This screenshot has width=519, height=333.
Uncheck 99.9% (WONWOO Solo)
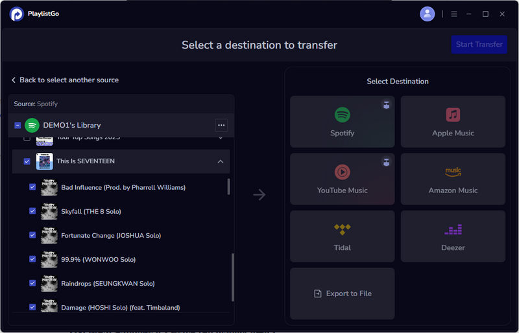click(32, 259)
